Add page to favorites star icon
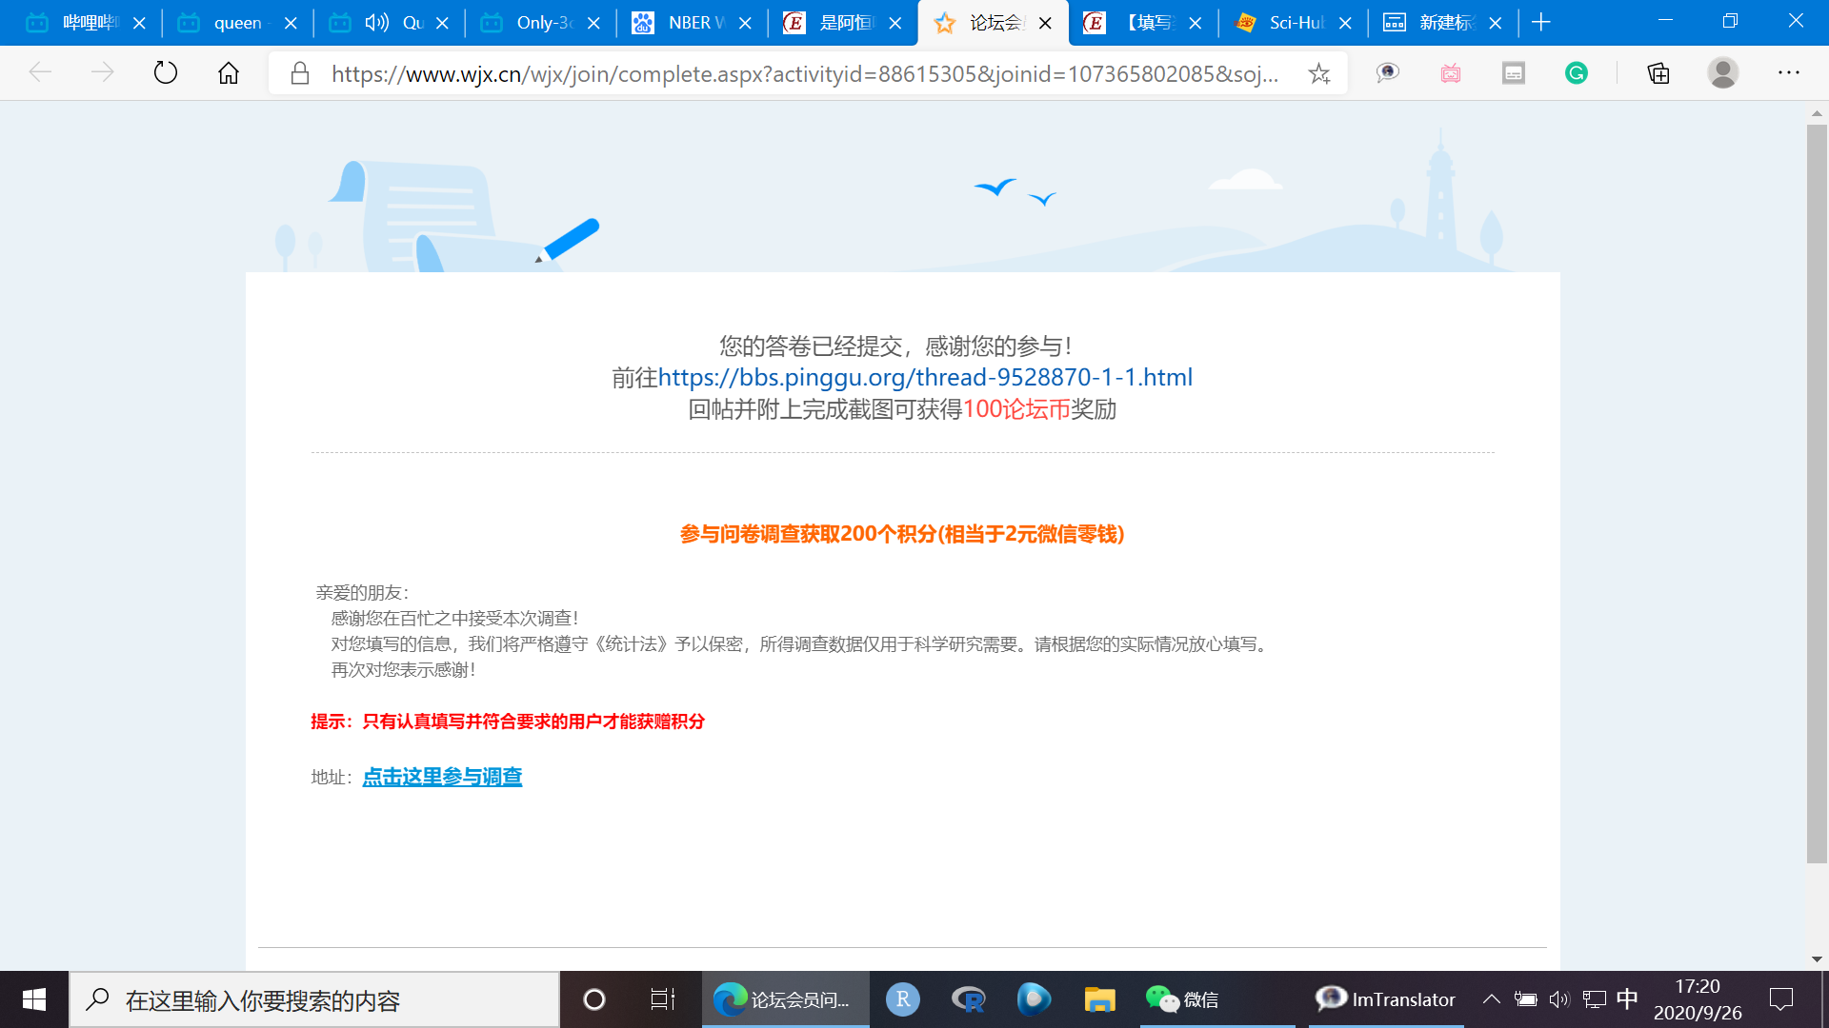Screen dimensions: 1829x1028 1318,73
